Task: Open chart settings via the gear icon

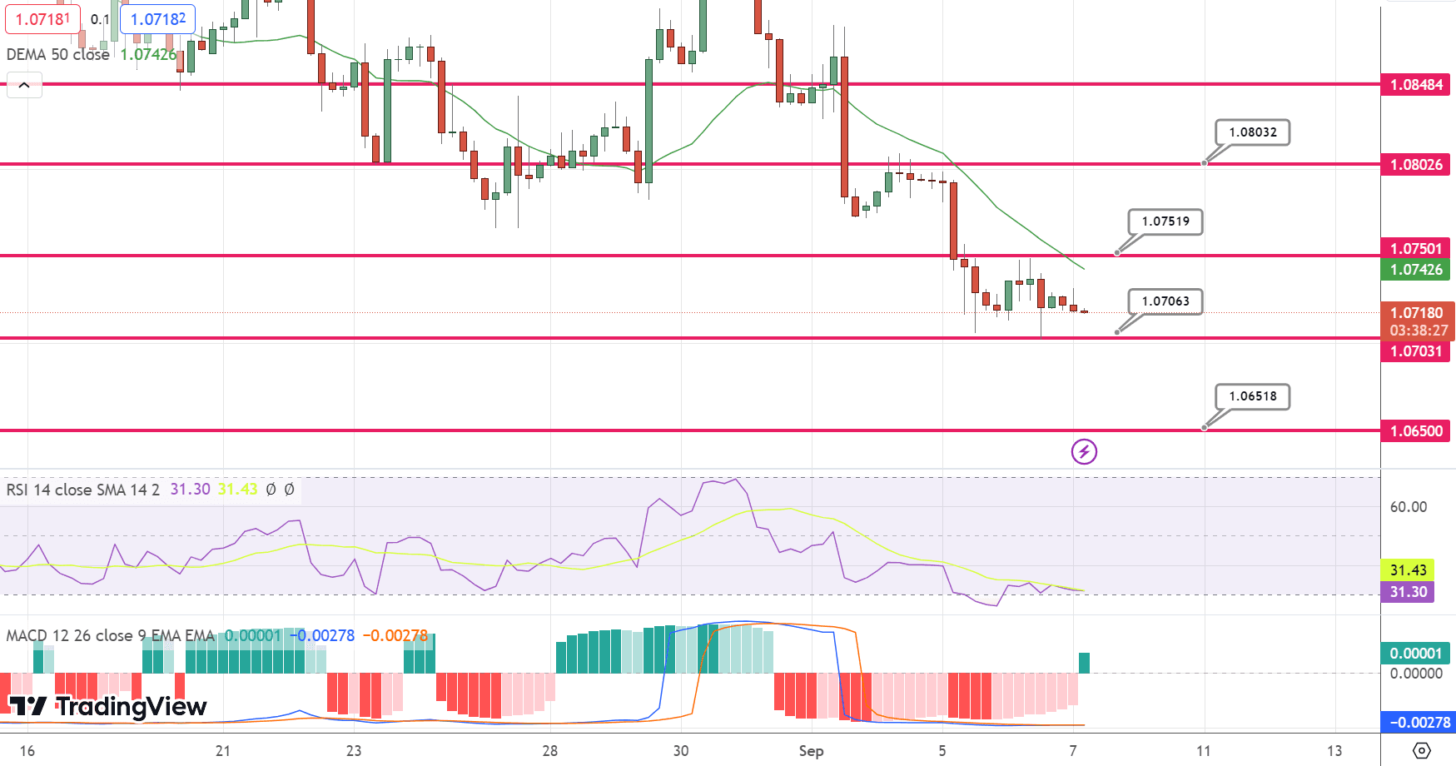Action: pos(1422,751)
